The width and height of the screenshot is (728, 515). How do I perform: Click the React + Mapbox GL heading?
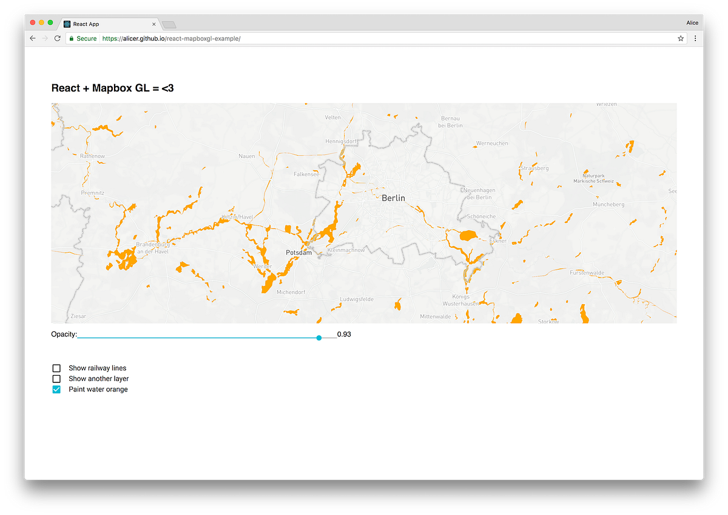tap(112, 88)
